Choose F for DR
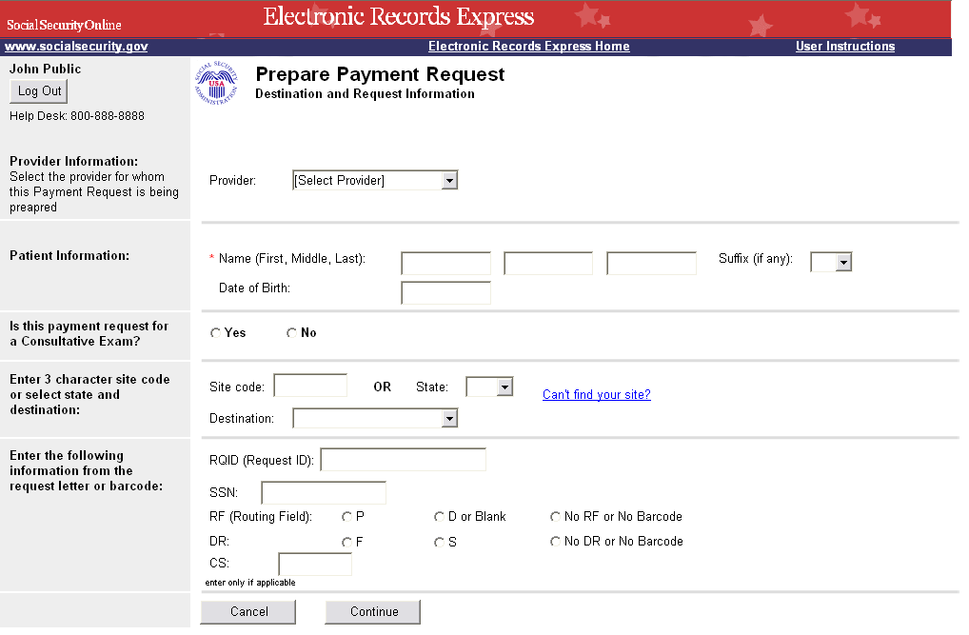969x635 pixels. (x=346, y=543)
